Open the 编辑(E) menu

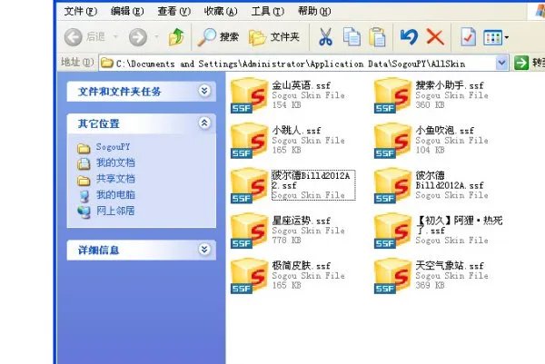click(x=127, y=11)
